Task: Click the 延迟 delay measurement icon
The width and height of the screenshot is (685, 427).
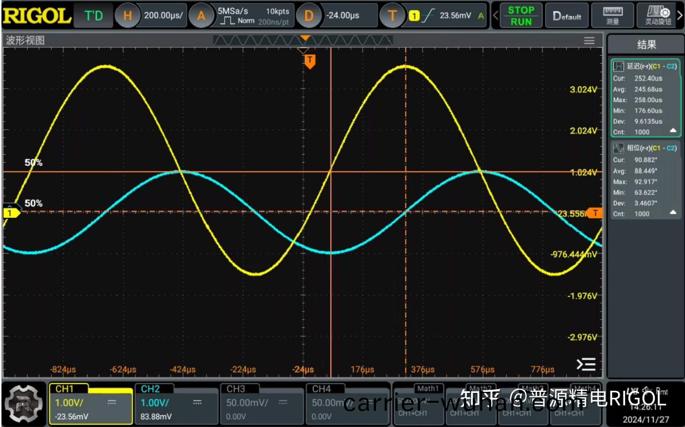Action: coord(618,66)
